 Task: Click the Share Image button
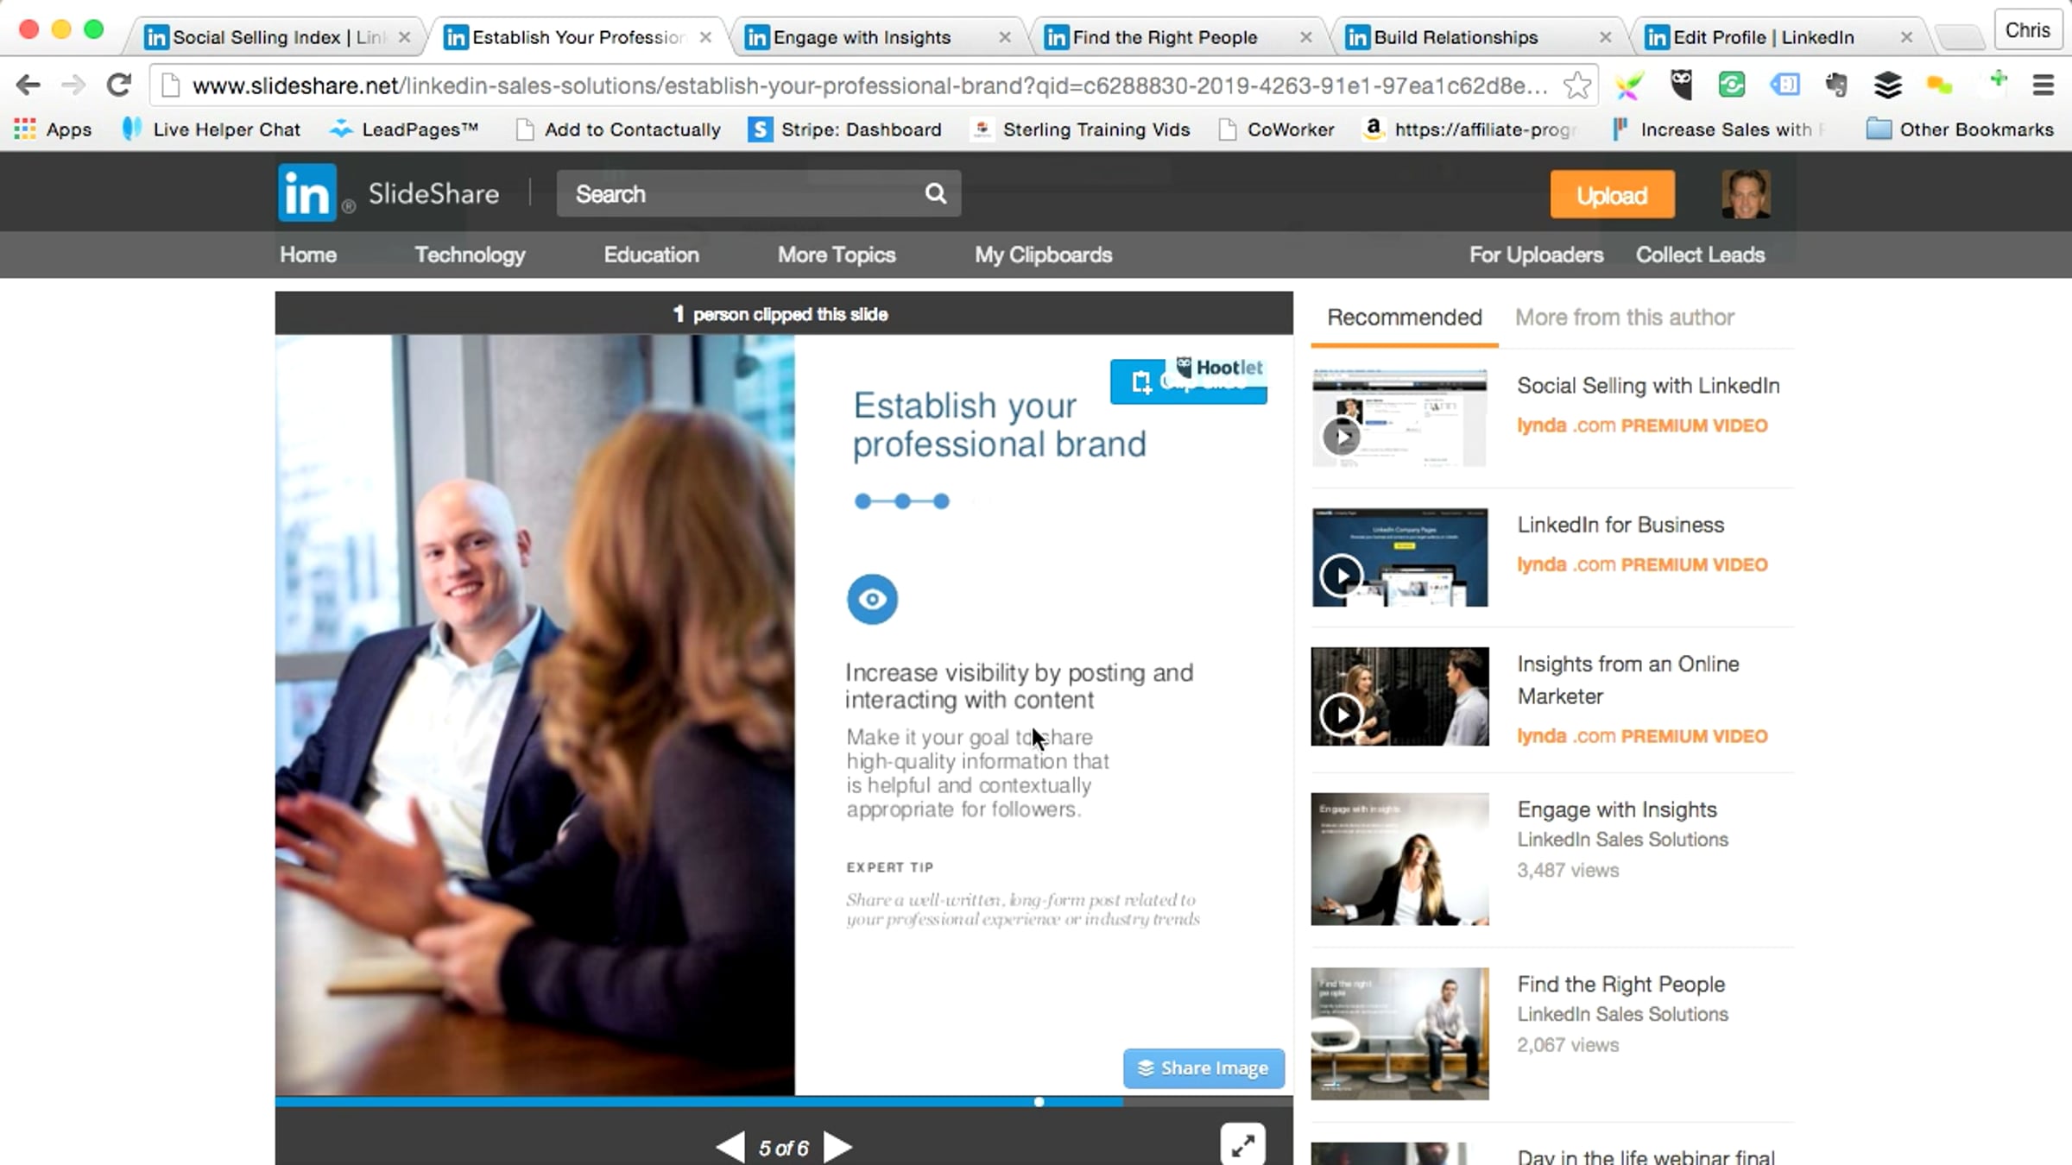[1203, 1068]
